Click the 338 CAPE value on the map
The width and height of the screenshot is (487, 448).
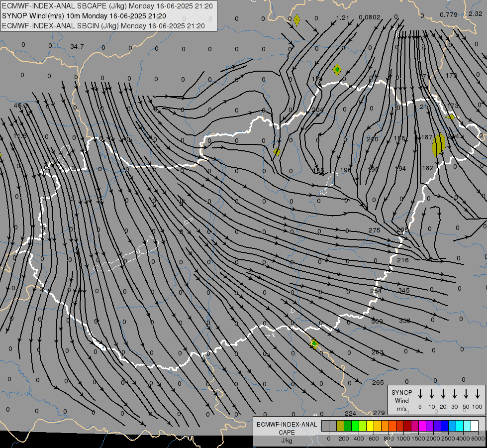(405, 321)
